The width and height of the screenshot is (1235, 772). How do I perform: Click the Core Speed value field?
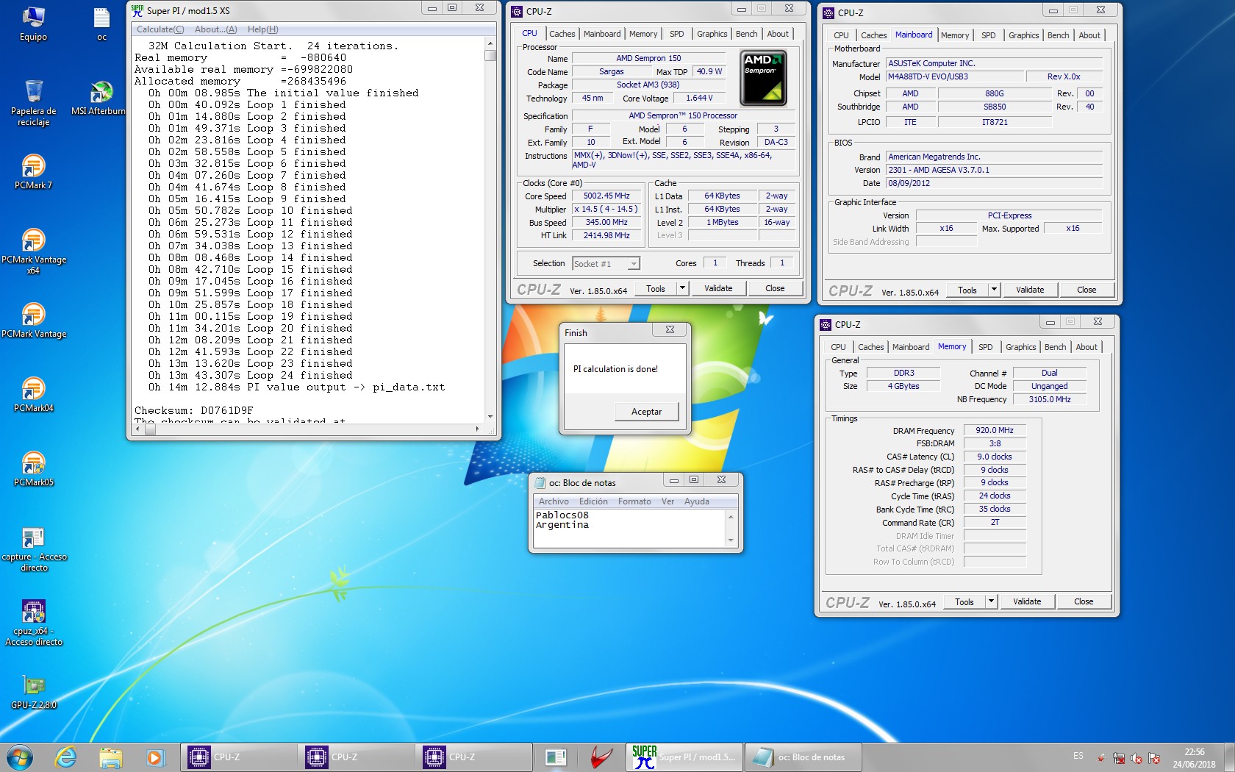click(606, 196)
